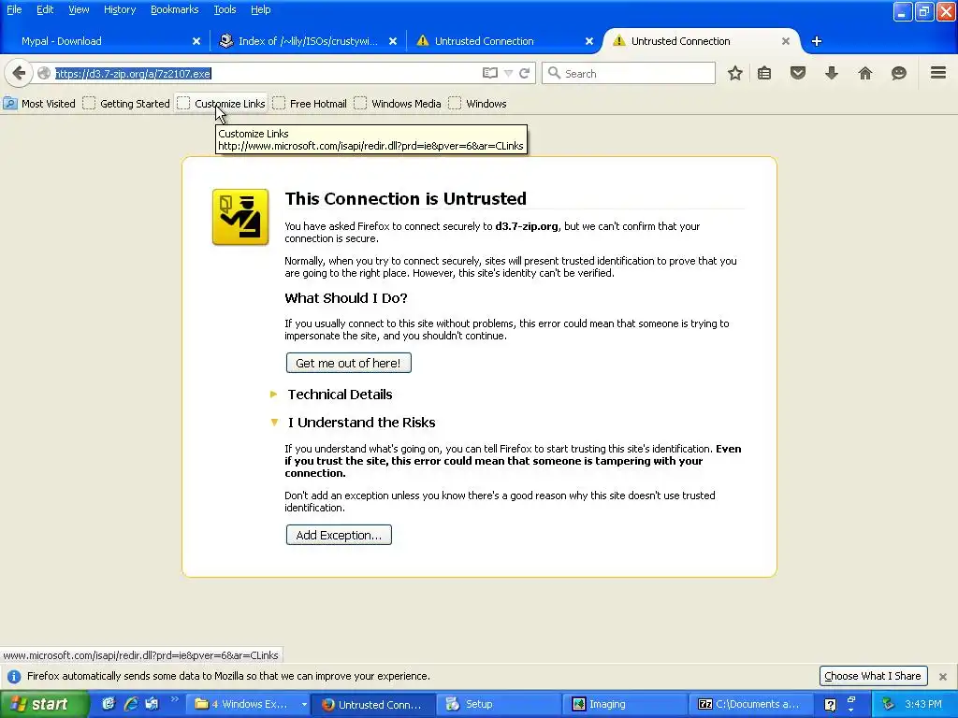Click the warning icon on active tab
This screenshot has height=718, width=958.
[619, 41]
